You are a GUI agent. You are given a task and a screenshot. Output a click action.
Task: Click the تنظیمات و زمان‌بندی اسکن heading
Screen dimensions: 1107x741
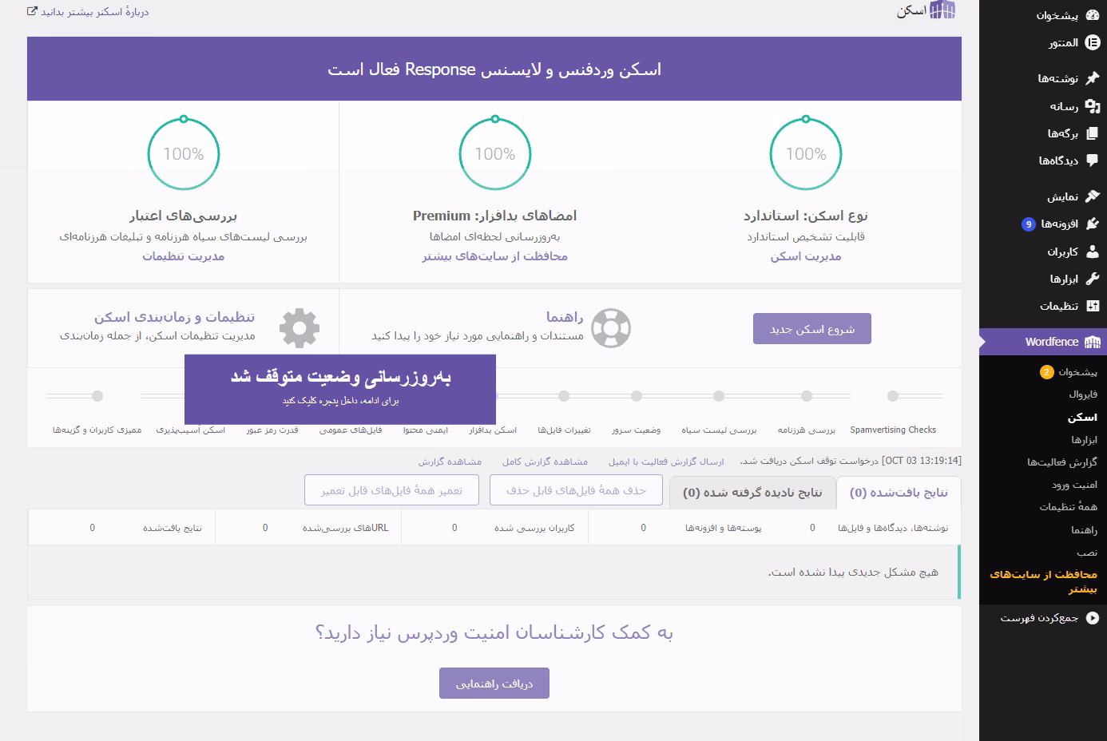[175, 317]
